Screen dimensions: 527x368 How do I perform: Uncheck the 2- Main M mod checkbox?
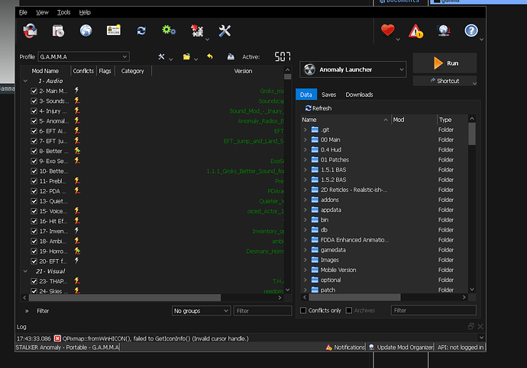pyautogui.click(x=34, y=91)
